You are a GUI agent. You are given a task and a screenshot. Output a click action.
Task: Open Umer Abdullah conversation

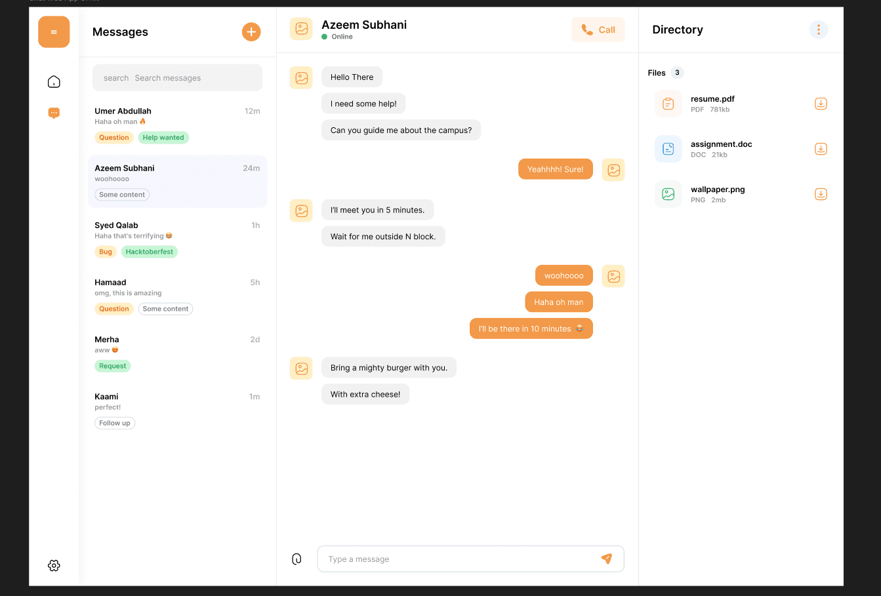click(177, 124)
